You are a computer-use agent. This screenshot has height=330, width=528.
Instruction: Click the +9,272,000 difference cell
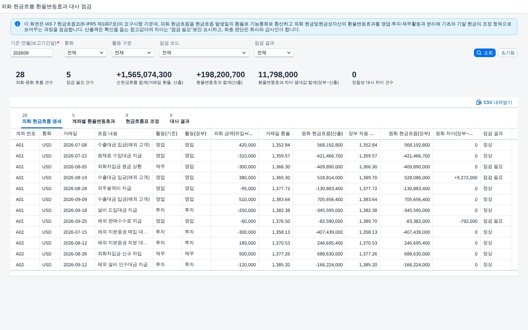coord(456,178)
